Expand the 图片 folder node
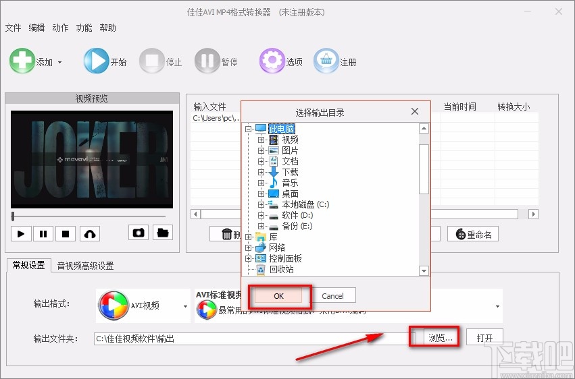Image resolution: width=575 pixels, height=379 pixels. 261,150
